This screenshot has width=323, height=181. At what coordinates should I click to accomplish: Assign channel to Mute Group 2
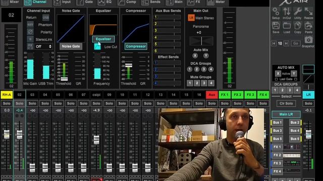coord(197,83)
